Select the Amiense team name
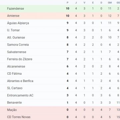The height and width of the screenshot is (120, 120). click(x=13, y=16)
